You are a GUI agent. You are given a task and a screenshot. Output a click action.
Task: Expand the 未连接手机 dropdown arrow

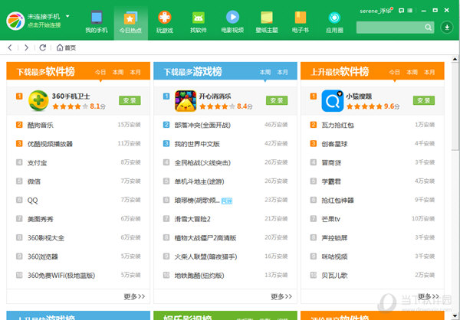[x=67, y=16]
